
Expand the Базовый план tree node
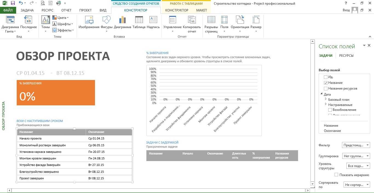326,99
